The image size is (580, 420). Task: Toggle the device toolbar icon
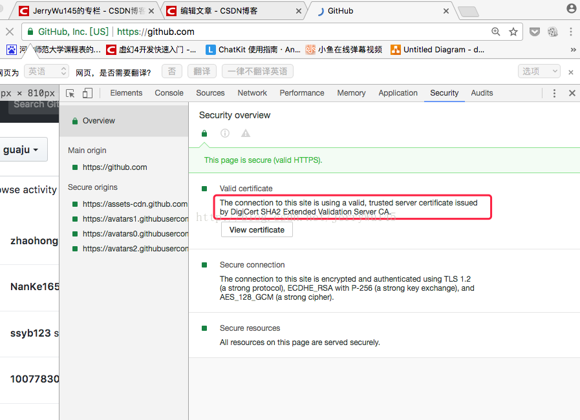pos(87,93)
